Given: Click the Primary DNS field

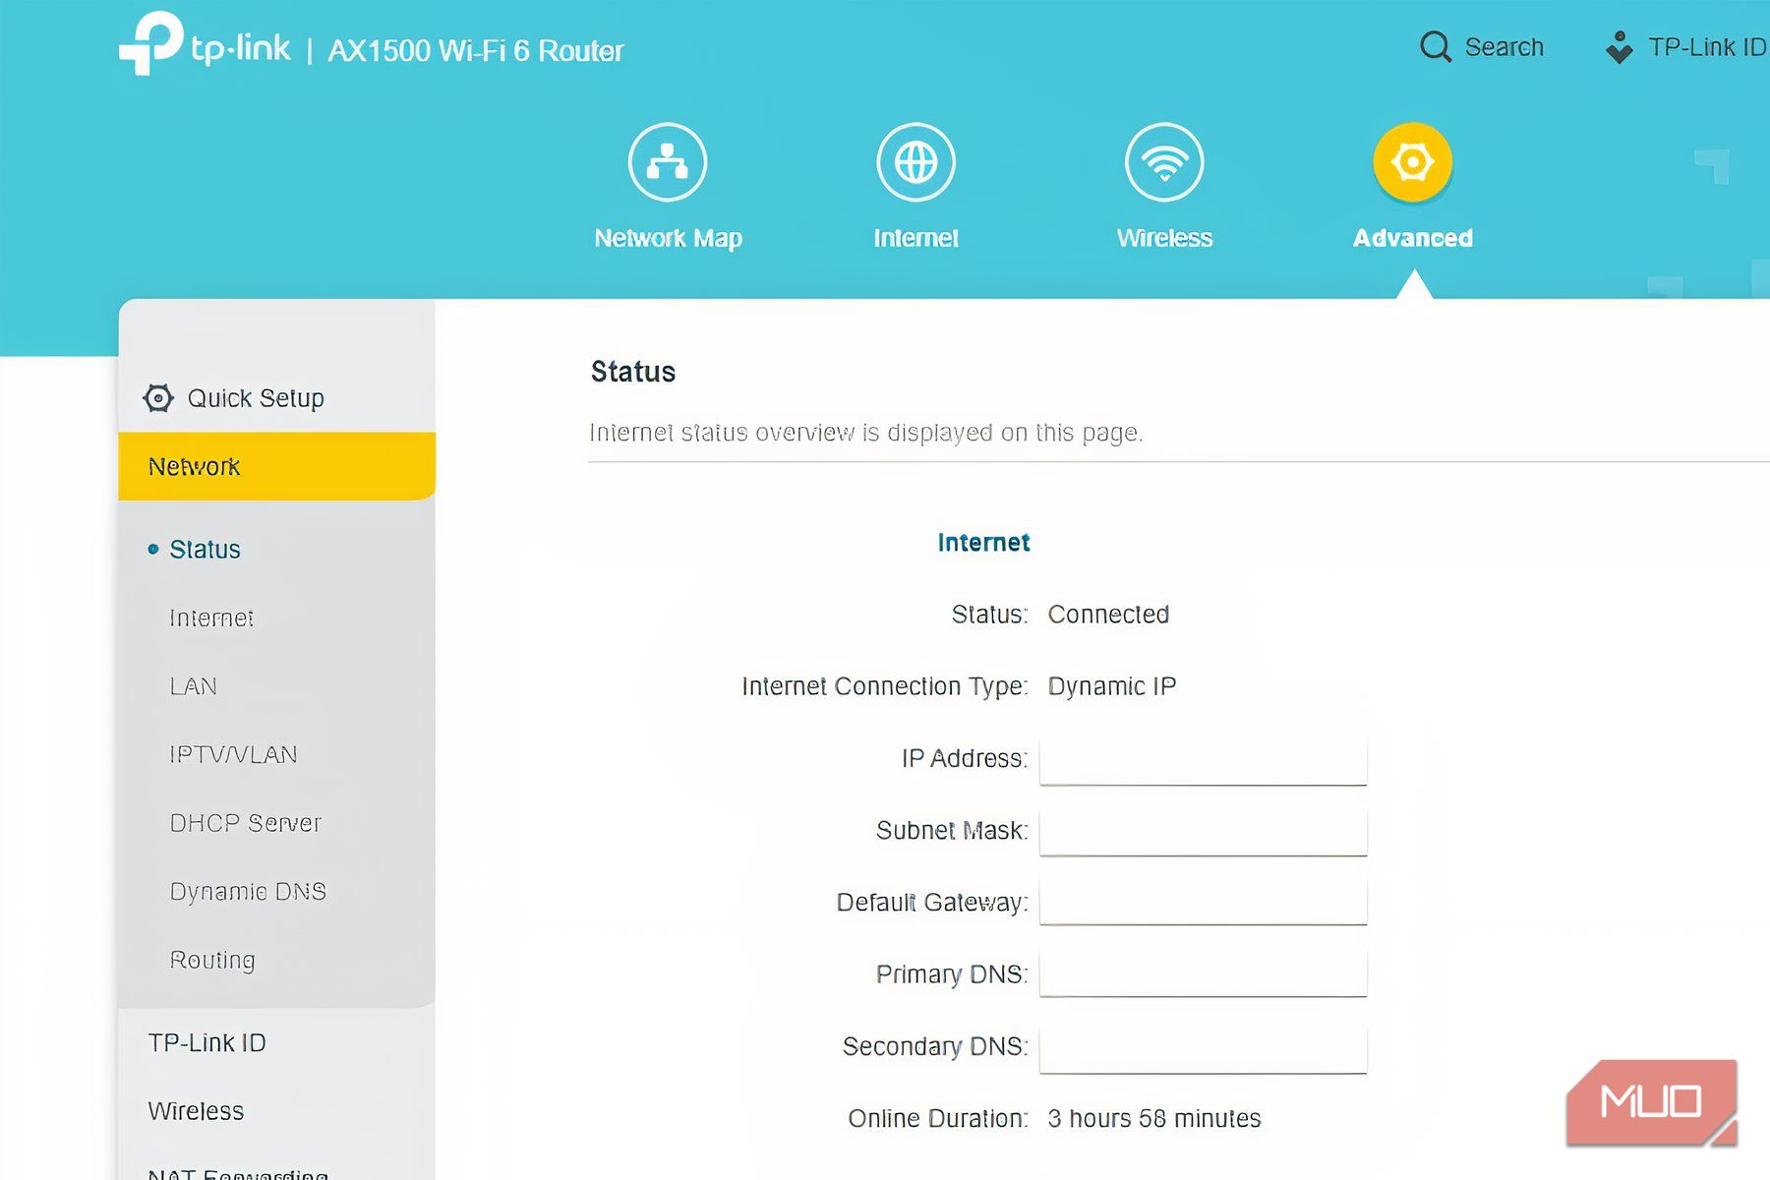Looking at the screenshot, I should coord(1204,973).
